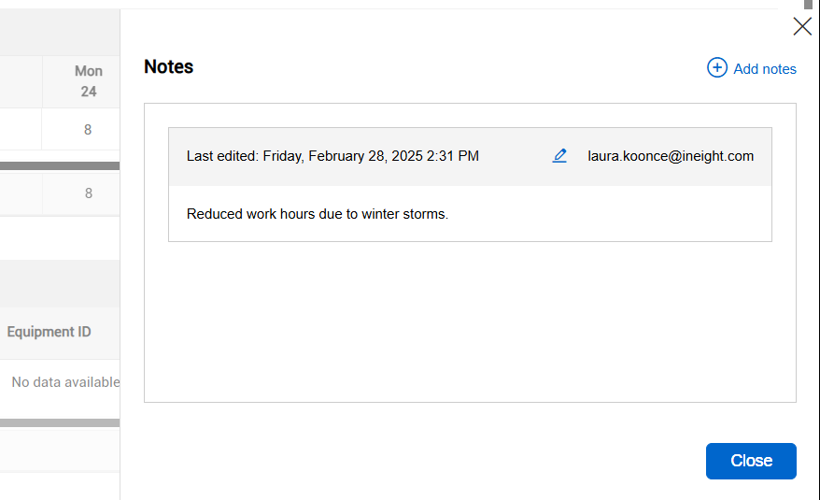Click the empty area below the note card
Viewport: 820px width, 500px height.
point(470,322)
